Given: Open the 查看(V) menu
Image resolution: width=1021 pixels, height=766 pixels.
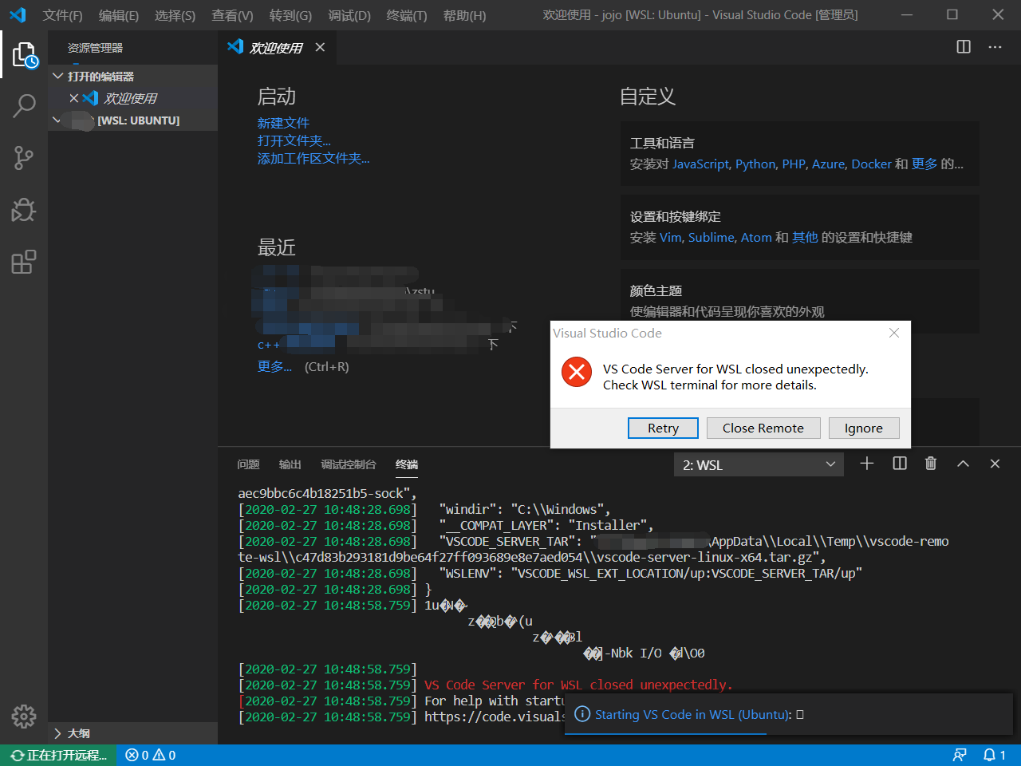Looking at the screenshot, I should (232, 15).
